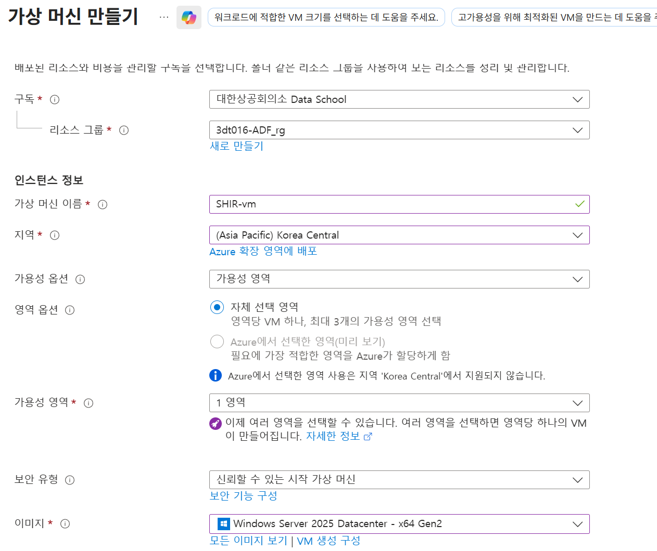The height and width of the screenshot is (551, 657).
Task: Show info tooltip for 이미지 field
Action: [65, 523]
